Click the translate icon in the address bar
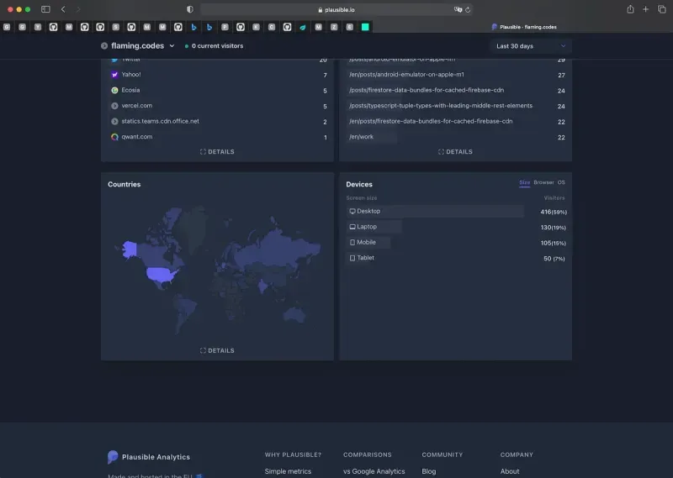 click(458, 9)
